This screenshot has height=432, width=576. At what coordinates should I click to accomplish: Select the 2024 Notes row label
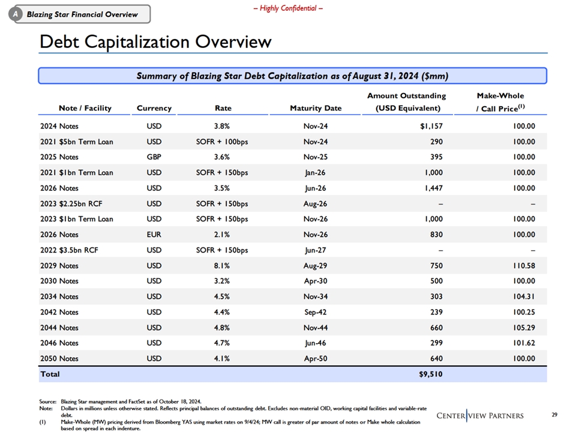pyautogui.click(x=59, y=126)
